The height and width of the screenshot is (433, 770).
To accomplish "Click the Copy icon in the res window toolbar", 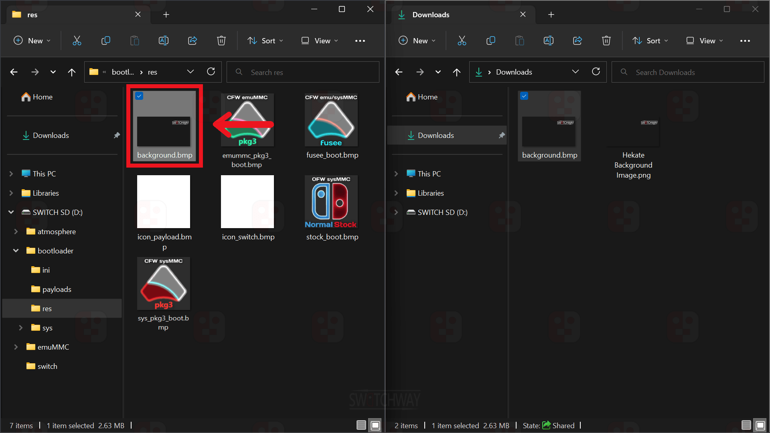I will tap(105, 40).
